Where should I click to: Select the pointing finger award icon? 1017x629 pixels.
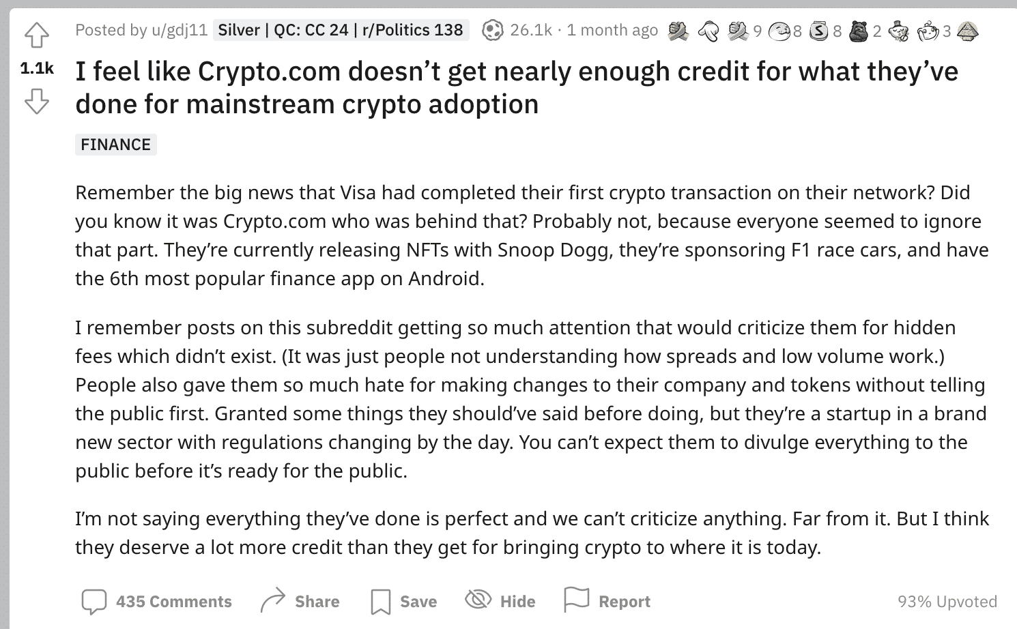(710, 31)
